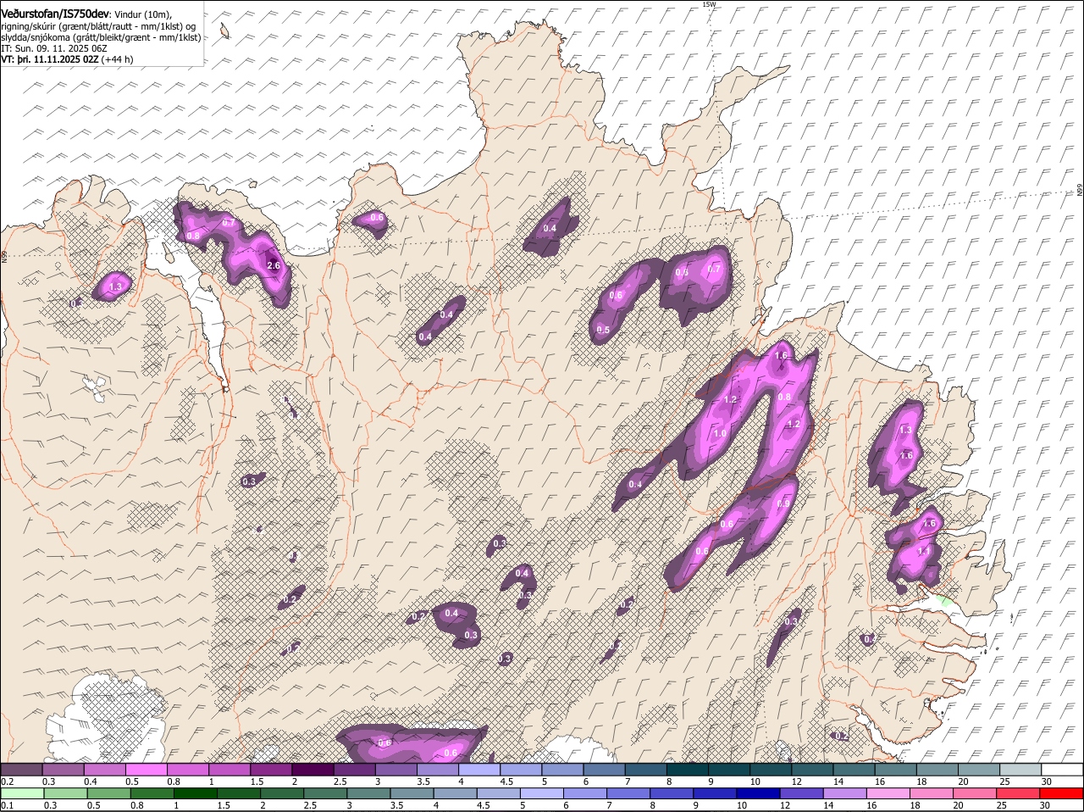Image resolution: width=1084 pixels, height=812 pixels.
Task: Pick dark blue bottom legend swatch at 10
Action: 758,793
